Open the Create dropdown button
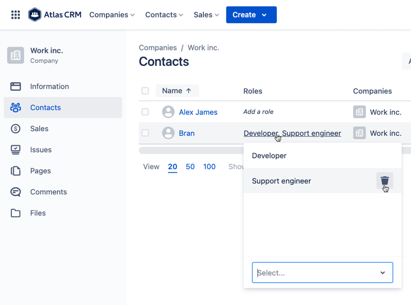411x305 pixels. tap(251, 15)
